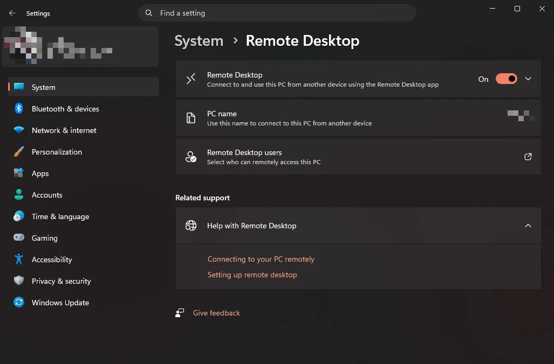Screen dimensions: 554x364
Task: Click the PC name row
Action: point(358,118)
